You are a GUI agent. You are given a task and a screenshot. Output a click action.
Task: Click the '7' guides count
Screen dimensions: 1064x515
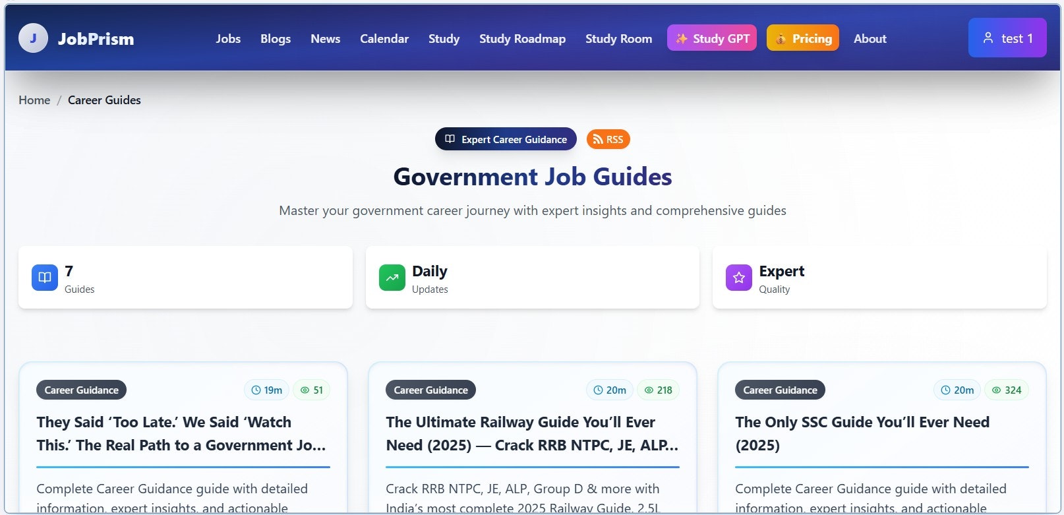[69, 271]
